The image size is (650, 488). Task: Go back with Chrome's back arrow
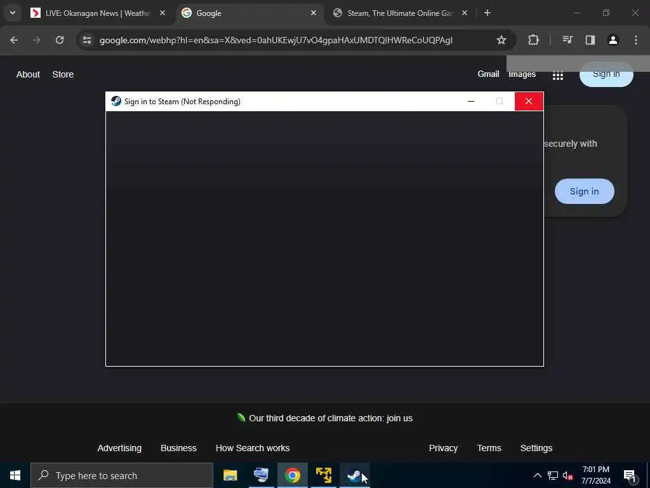click(14, 40)
